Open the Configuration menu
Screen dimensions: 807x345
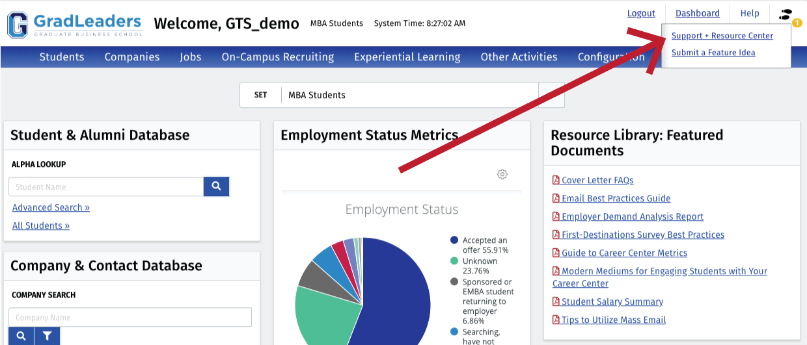coord(612,57)
